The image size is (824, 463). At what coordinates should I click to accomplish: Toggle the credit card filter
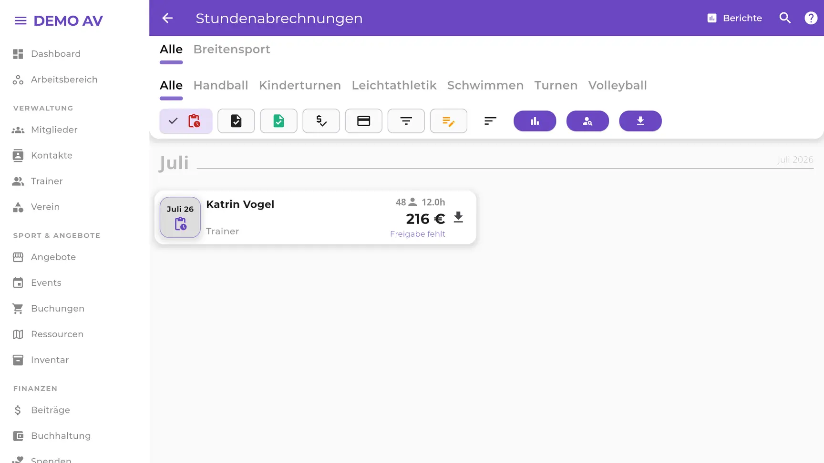point(363,121)
